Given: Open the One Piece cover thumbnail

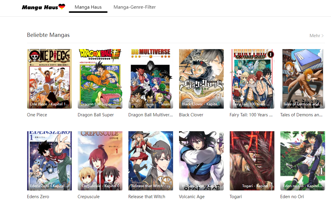Looking at the screenshot, I should tap(49, 79).
